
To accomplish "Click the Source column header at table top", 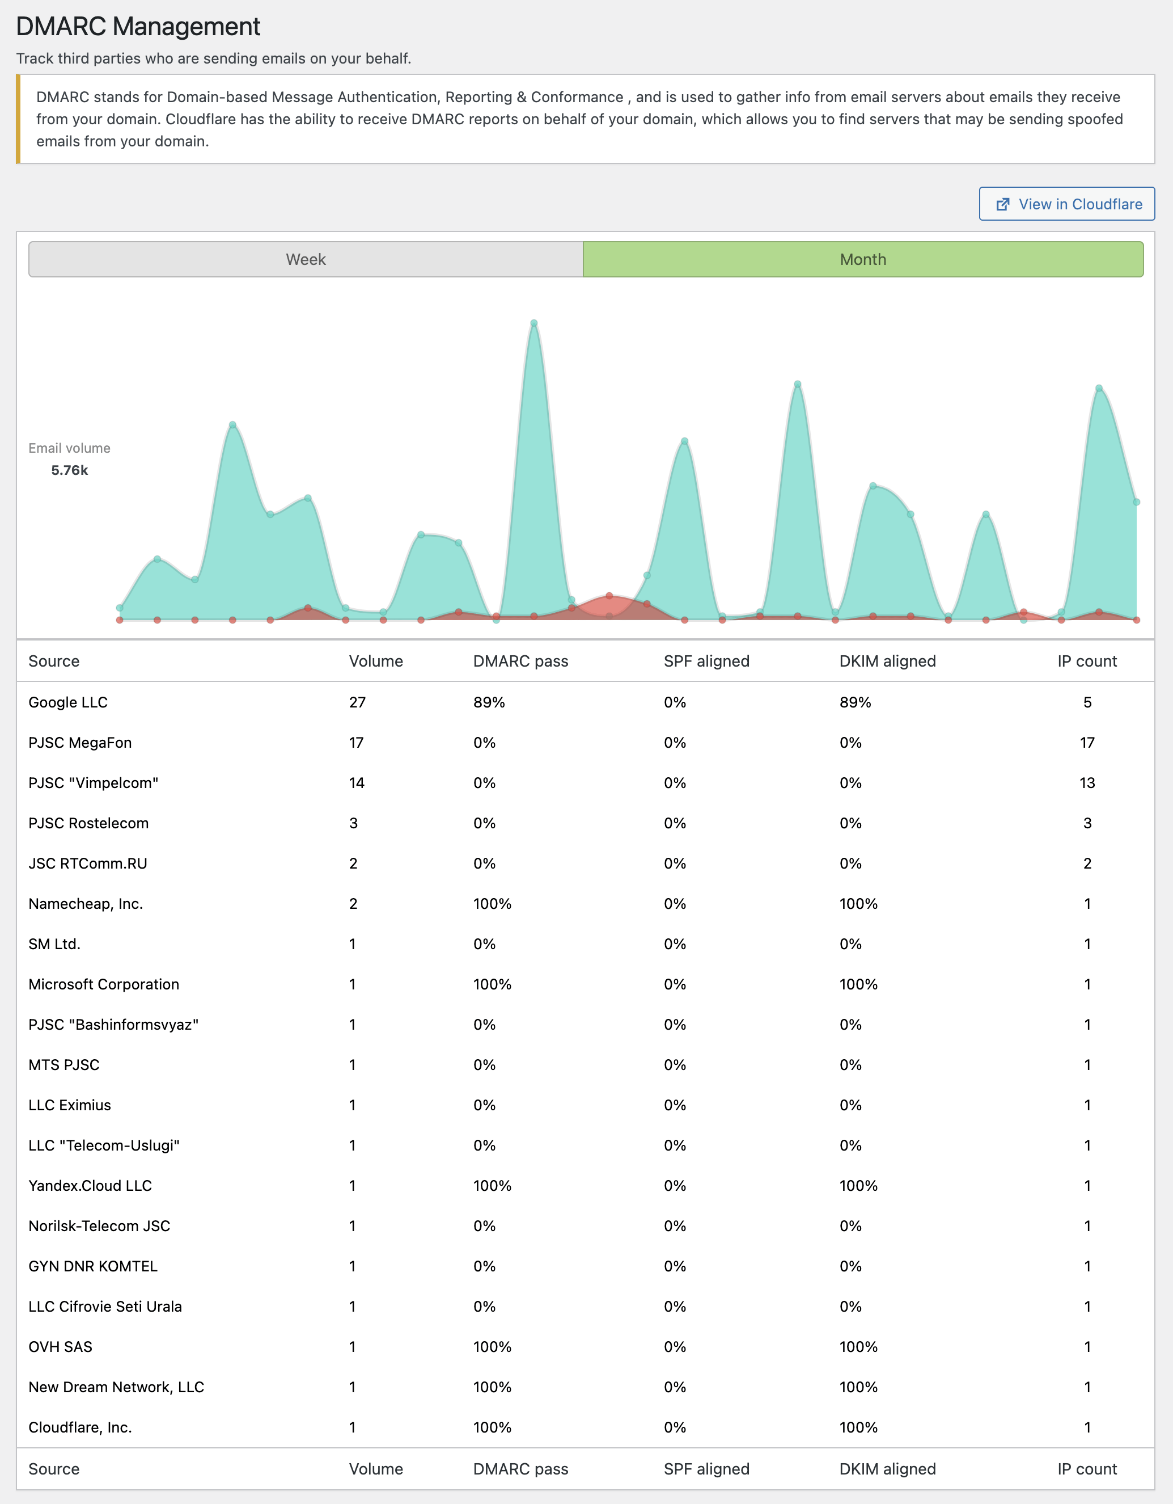I will pos(54,661).
